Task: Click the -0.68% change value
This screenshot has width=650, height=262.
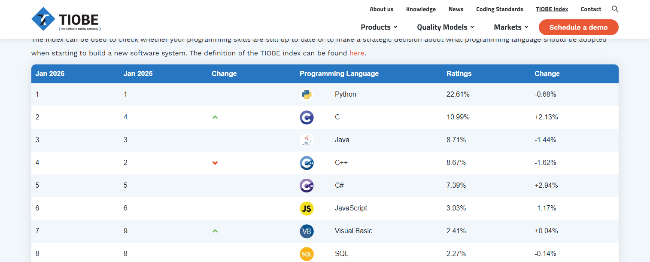Action: (x=545, y=94)
